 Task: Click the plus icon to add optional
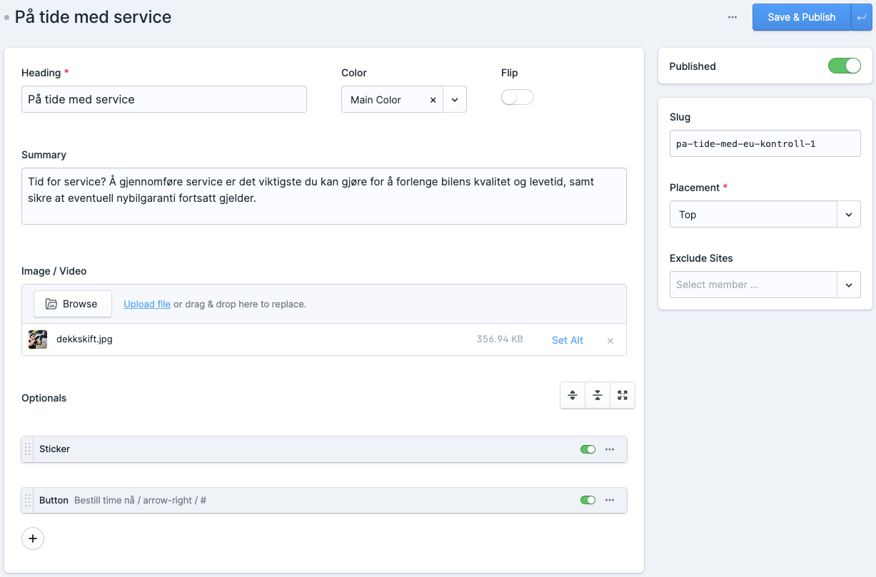click(x=33, y=538)
